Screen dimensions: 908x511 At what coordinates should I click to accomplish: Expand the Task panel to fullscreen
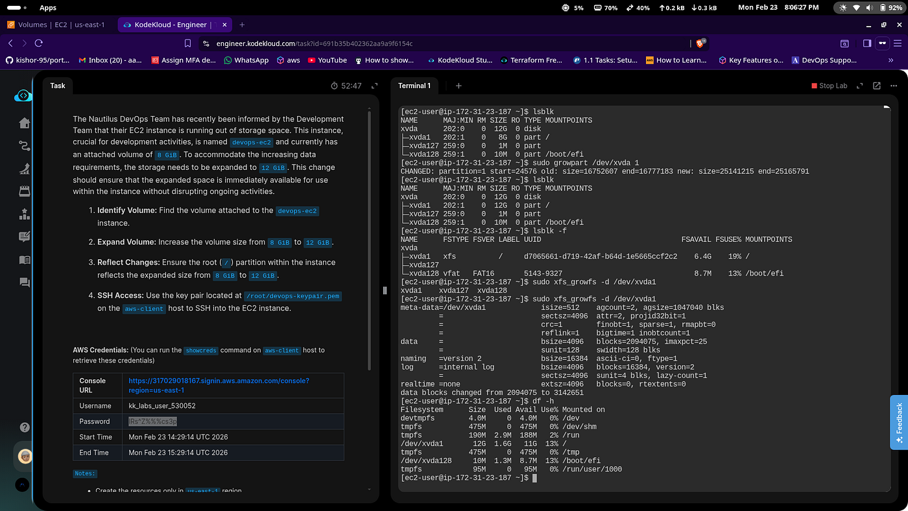tap(374, 86)
